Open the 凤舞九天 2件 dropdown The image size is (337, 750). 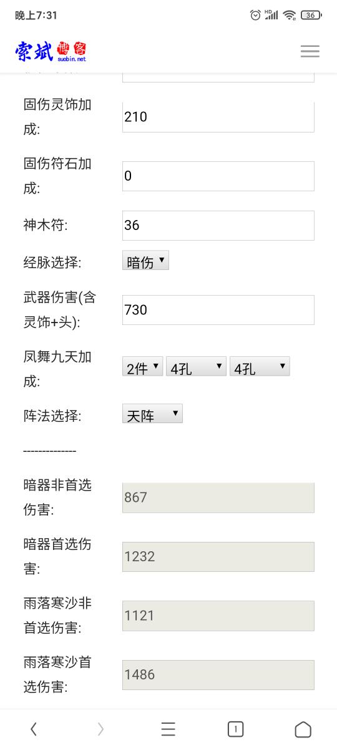pos(142,367)
